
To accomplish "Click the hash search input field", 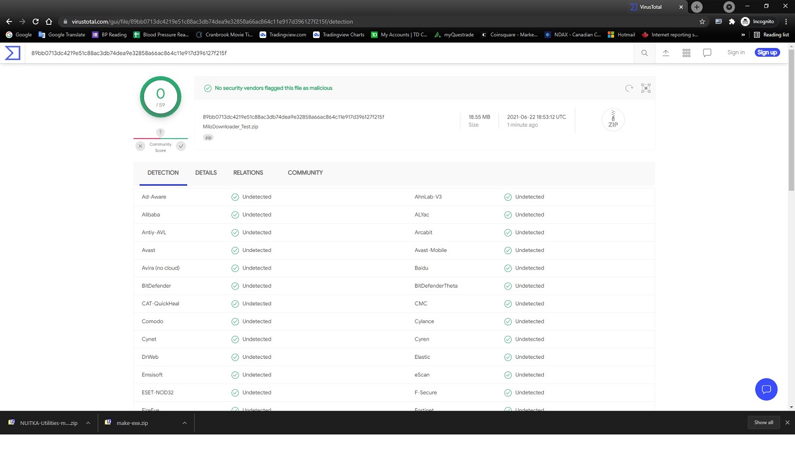I will (330, 53).
